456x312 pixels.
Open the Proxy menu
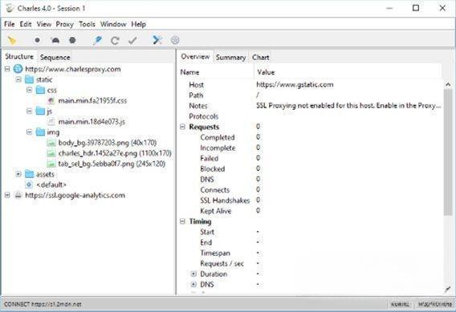click(64, 24)
